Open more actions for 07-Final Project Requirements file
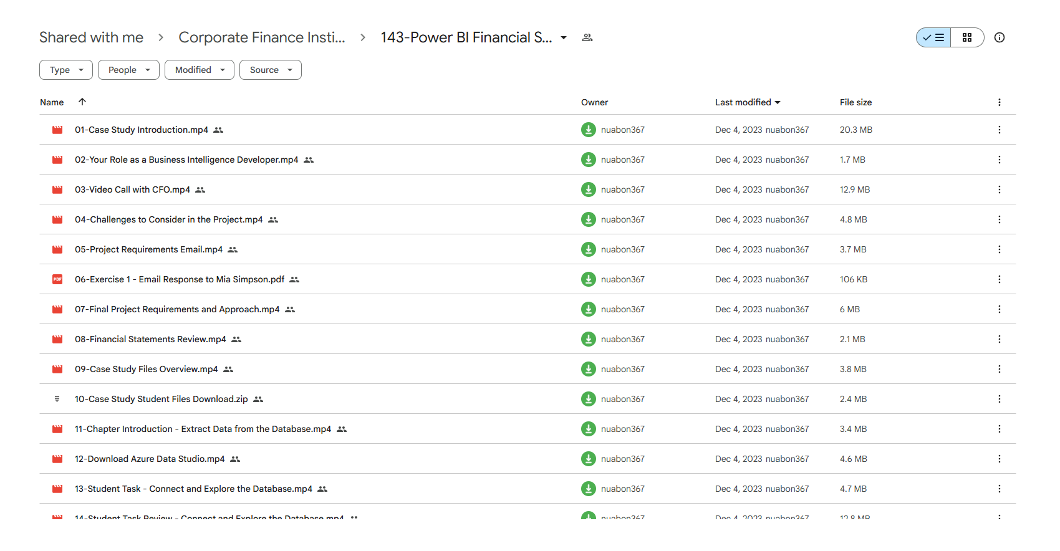The width and height of the screenshot is (1060, 551). coord(1000,309)
